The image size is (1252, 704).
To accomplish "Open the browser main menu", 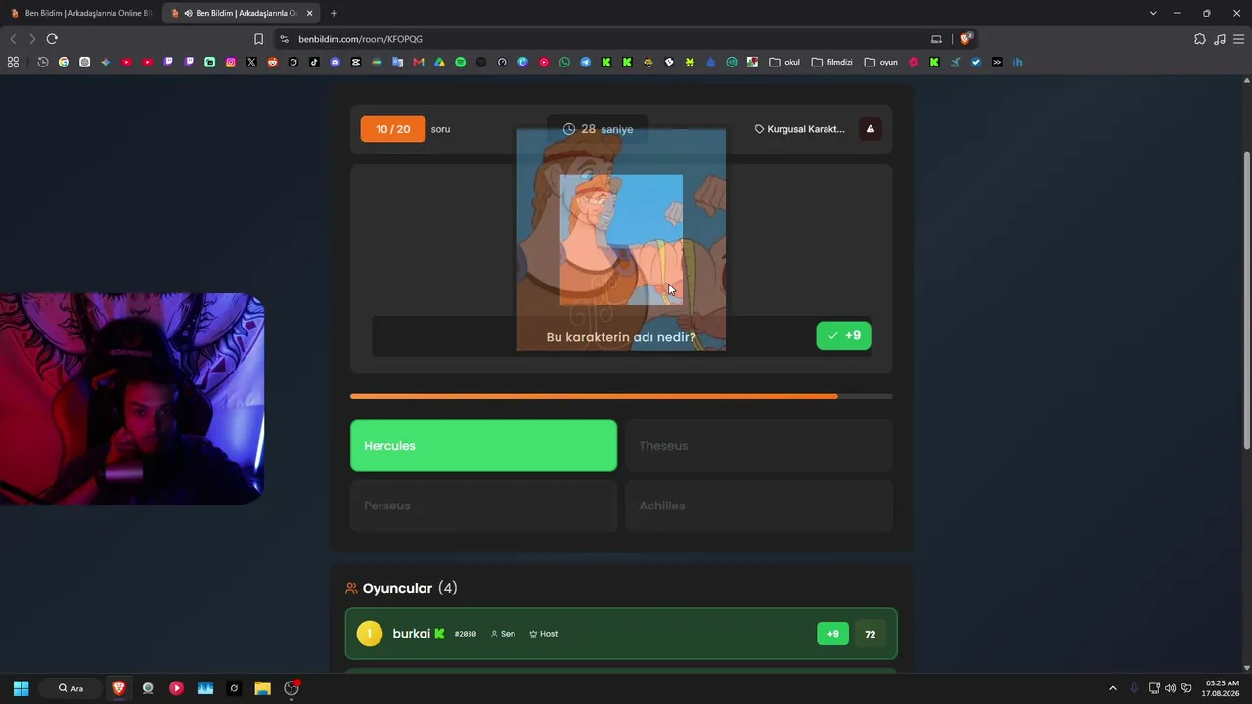I will coord(1239,39).
